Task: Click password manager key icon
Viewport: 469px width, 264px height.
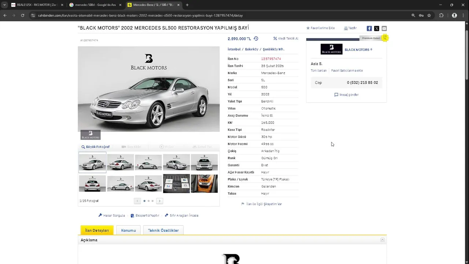Action: pos(421,15)
